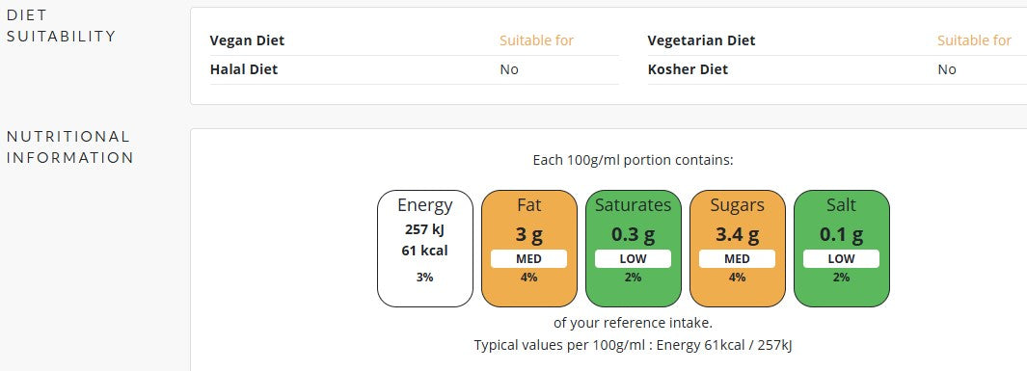Click the green Salt nutrition tile
Screen dimensions: 1027x371
[x=842, y=249]
